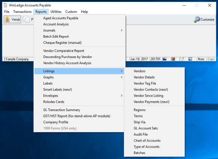Click the WinLedge app icon in title bar
218x159 pixels.
[x=5, y=5]
